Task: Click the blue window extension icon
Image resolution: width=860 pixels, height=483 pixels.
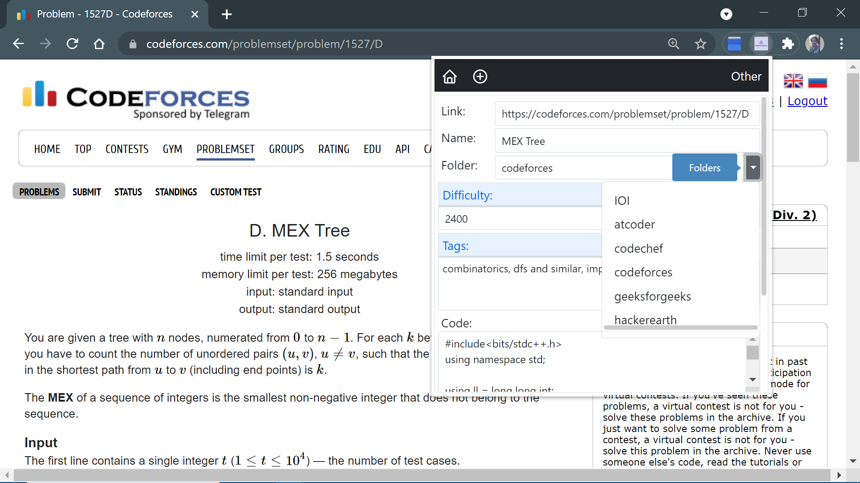Action: click(x=735, y=44)
